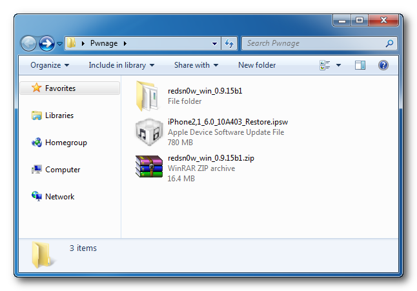Click the folder icon in the details pane
Viewport: 417px width, 291px height.
[x=43, y=255]
